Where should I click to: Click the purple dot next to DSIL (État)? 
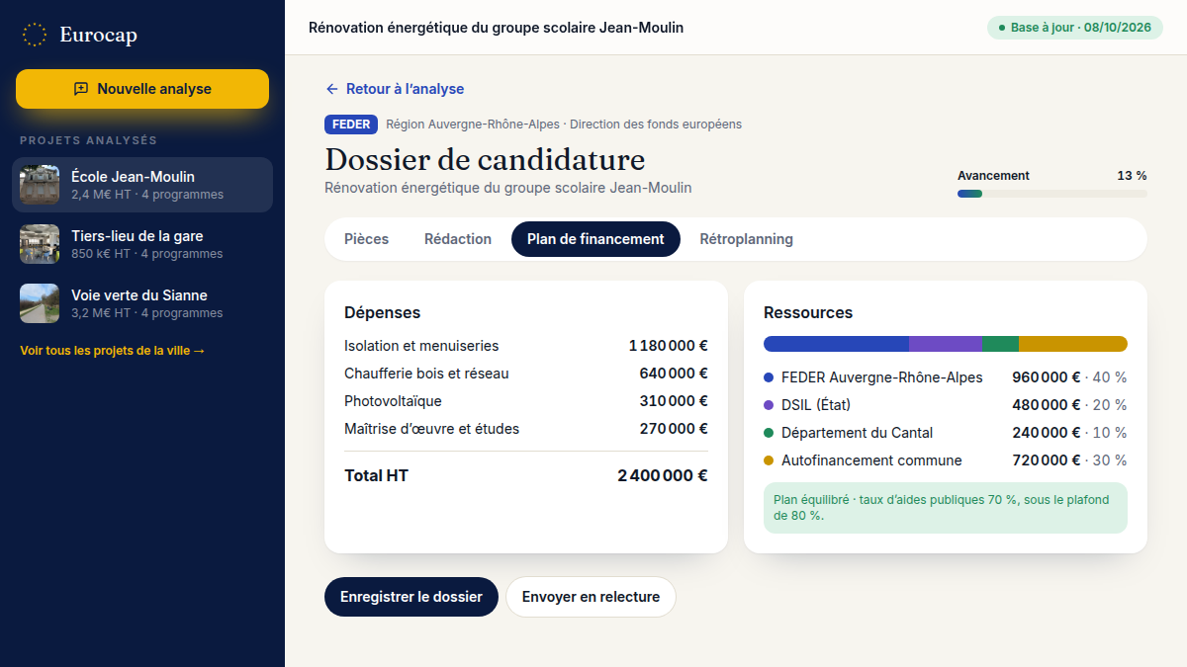769,405
